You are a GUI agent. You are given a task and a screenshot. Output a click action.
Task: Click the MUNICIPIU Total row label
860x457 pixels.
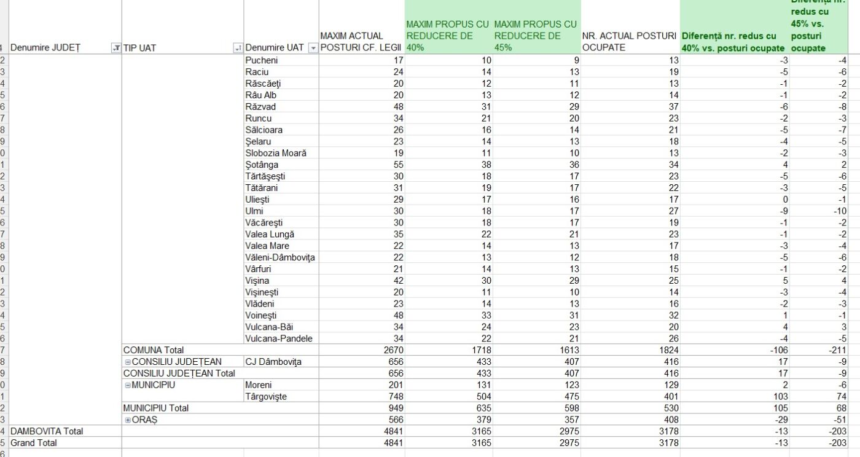pyautogui.click(x=156, y=408)
